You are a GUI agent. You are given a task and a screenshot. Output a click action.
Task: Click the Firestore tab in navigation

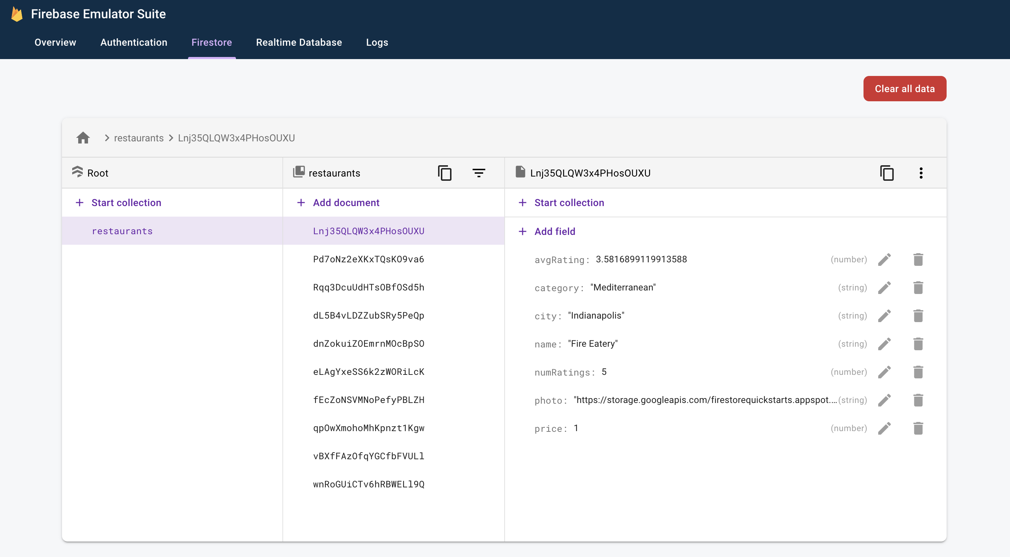coord(212,42)
